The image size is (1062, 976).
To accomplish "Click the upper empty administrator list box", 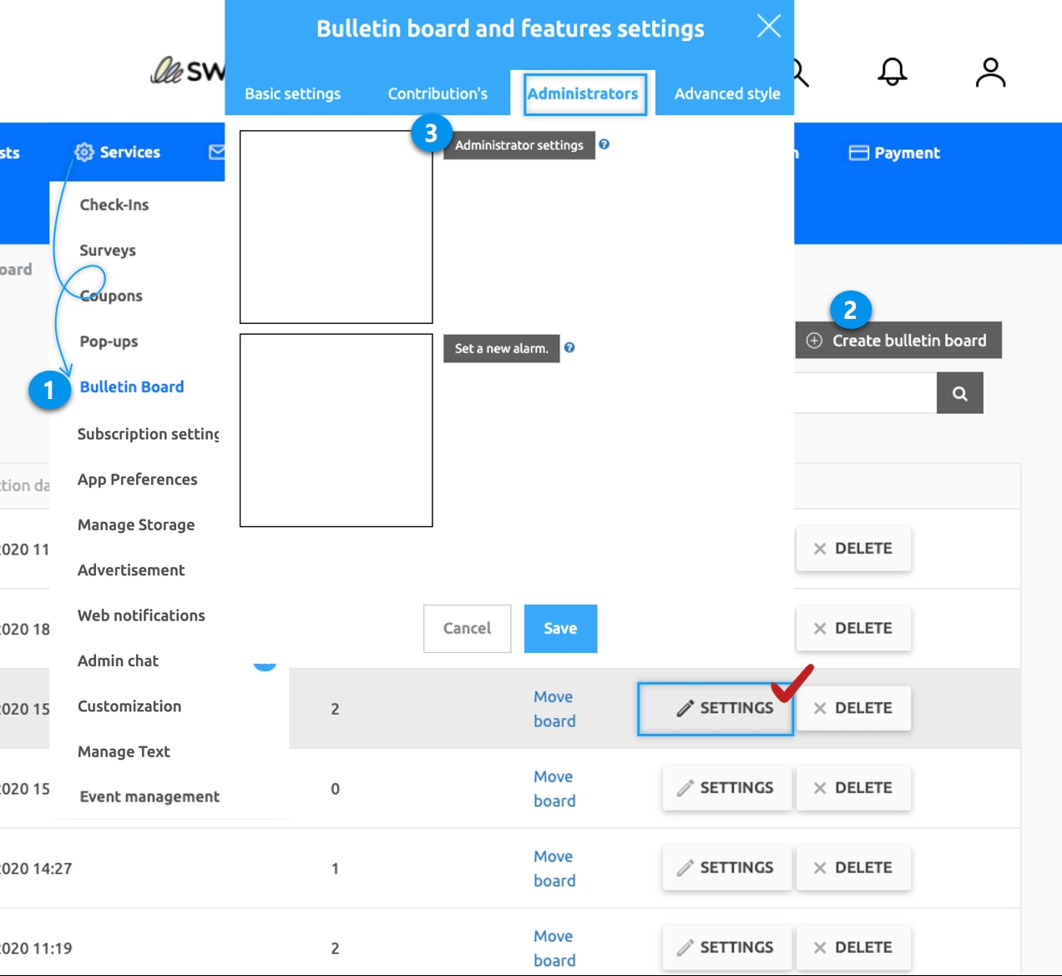I will point(336,227).
